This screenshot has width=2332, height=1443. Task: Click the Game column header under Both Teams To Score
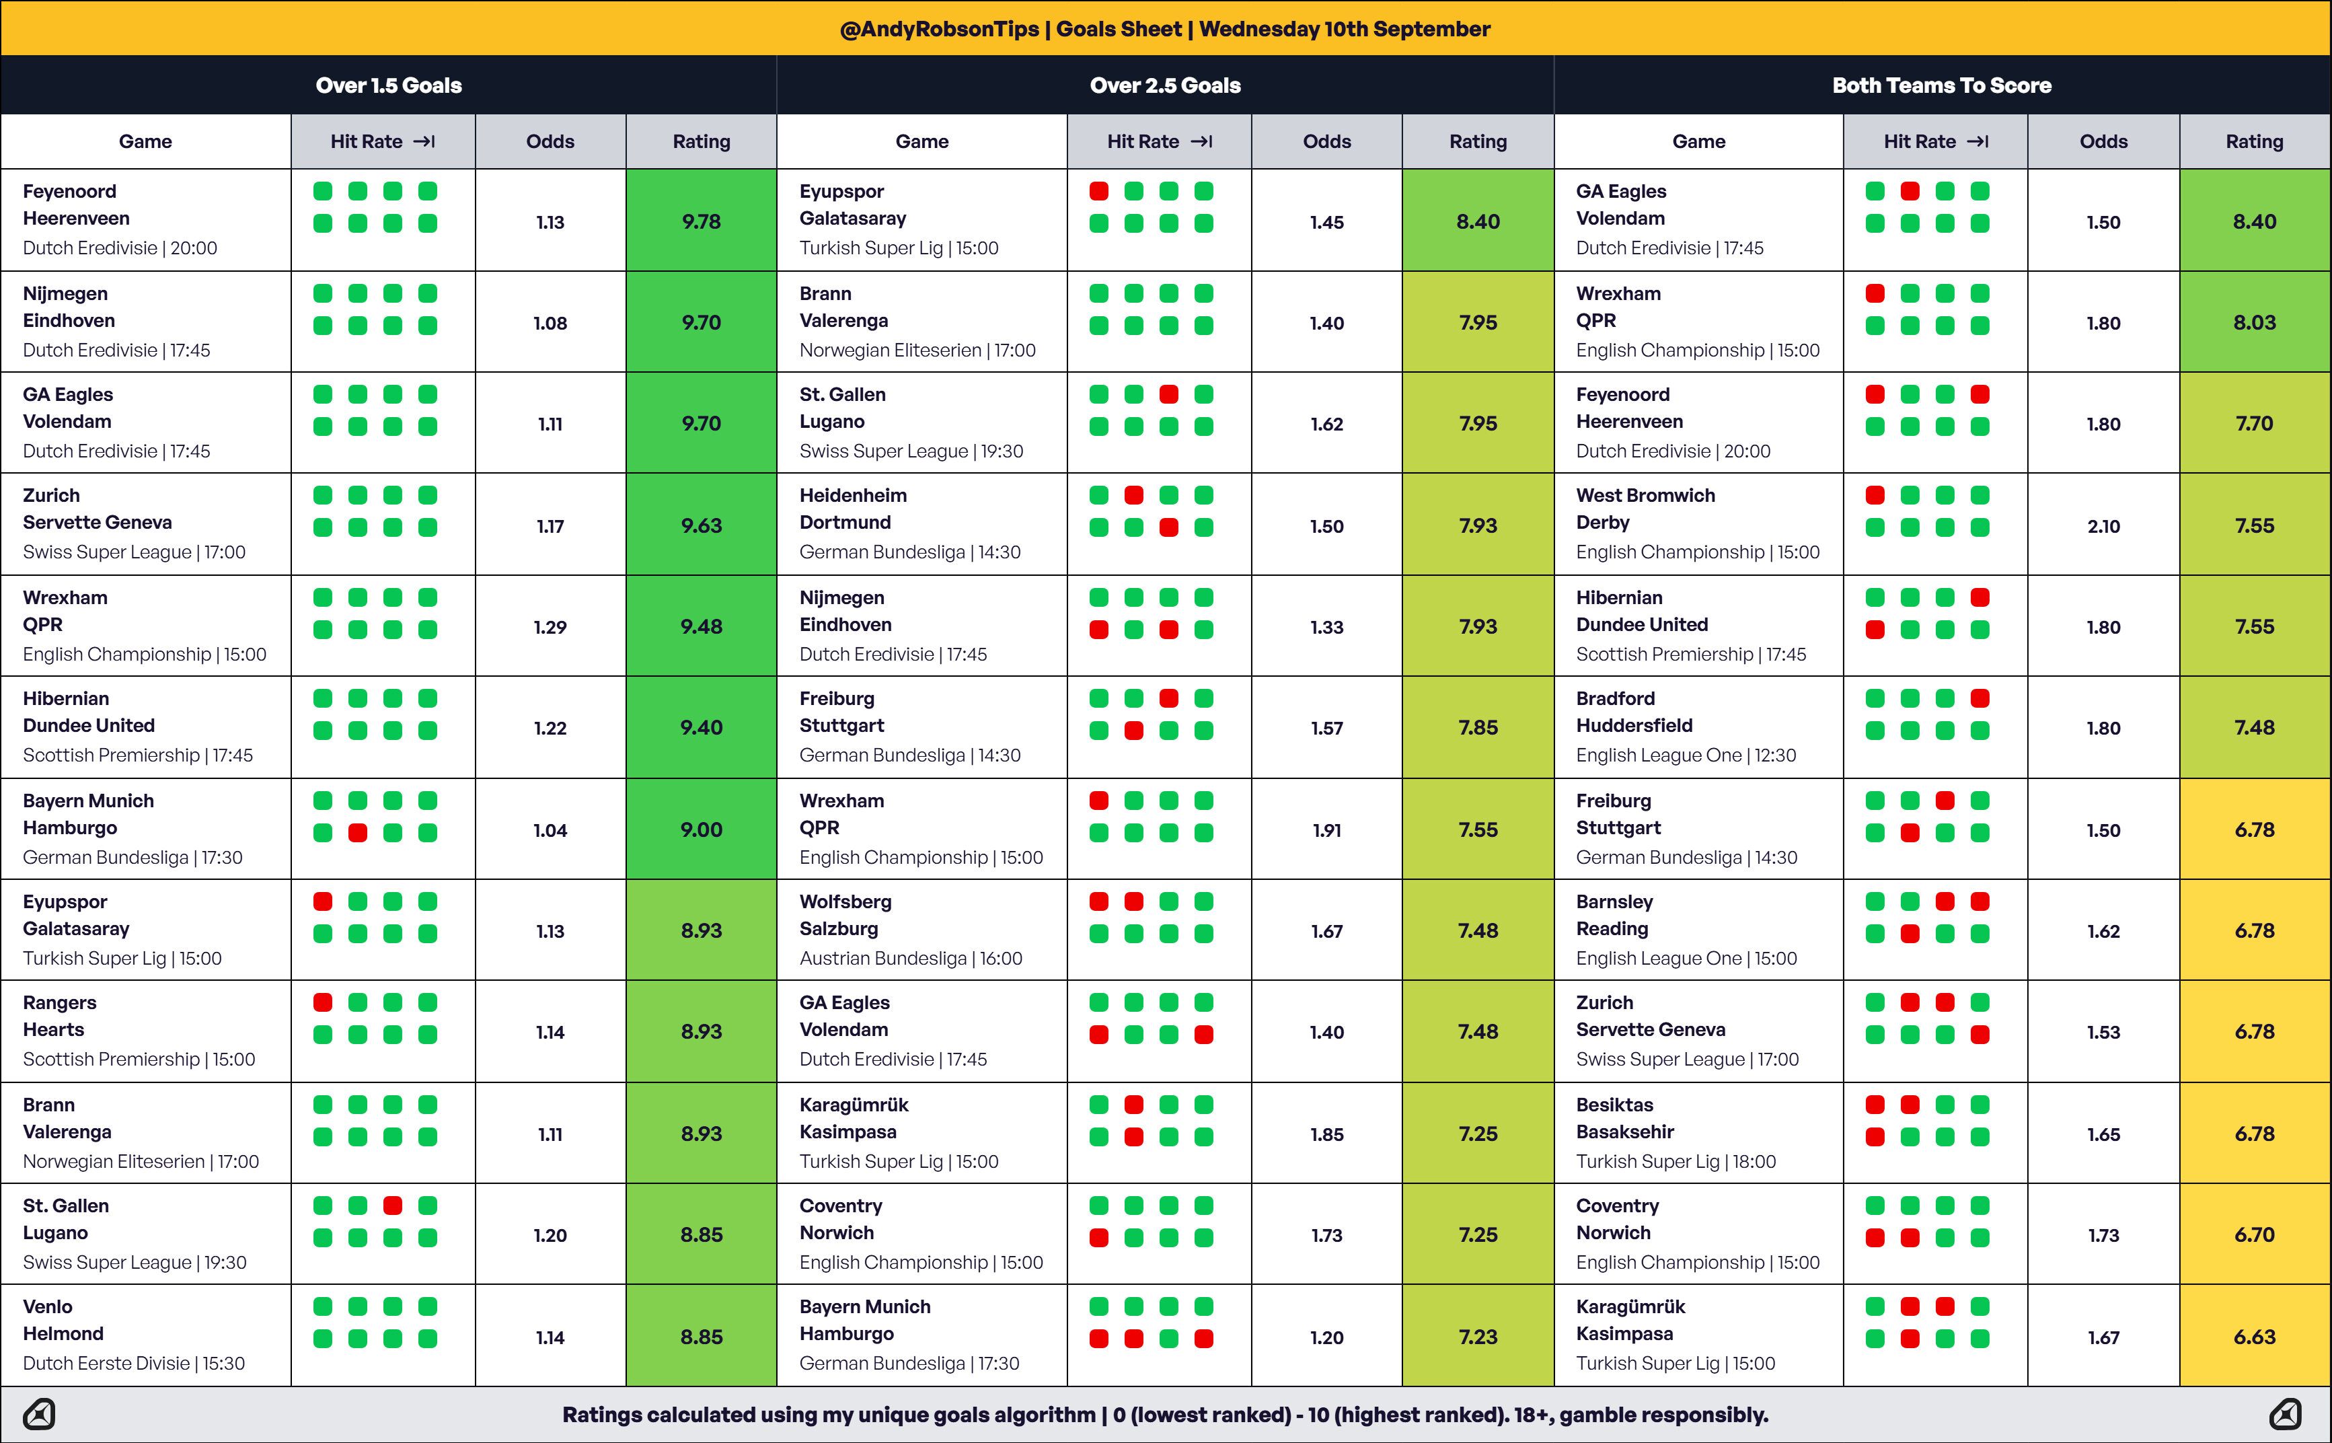pyautogui.click(x=1698, y=141)
